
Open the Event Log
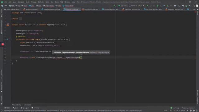point(175,108)
